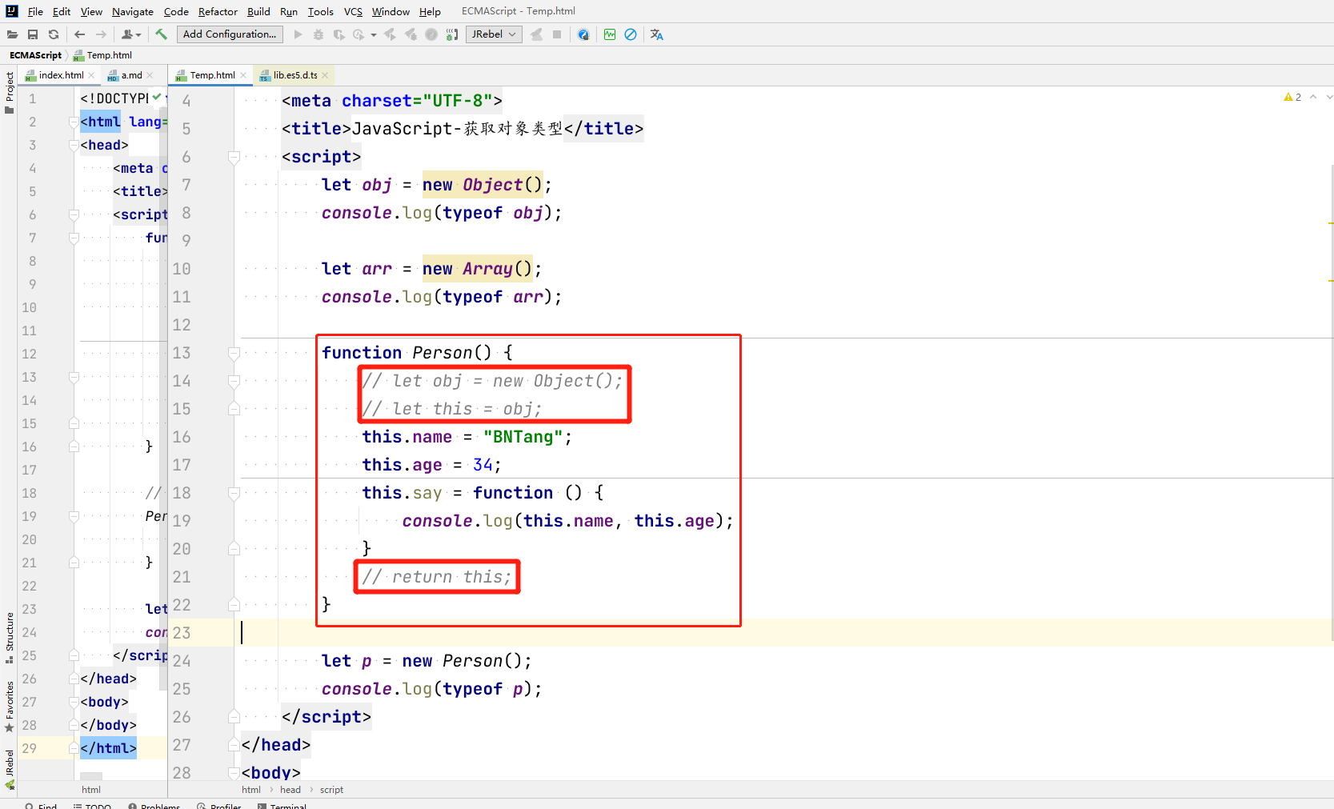1334x809 pixels.
Task: Go to previous highlighted error arrow
Action: pos(1313,97)
